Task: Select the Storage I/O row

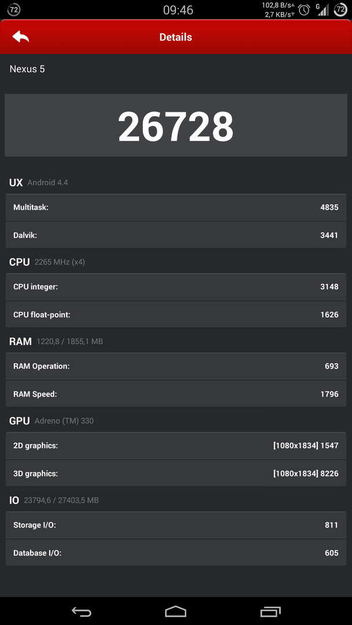Action: point(176,525)
